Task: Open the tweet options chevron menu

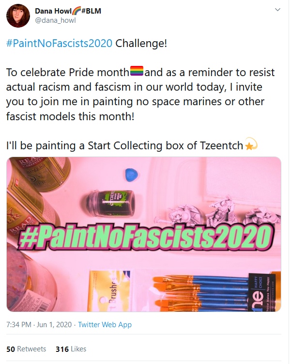Action: pyautogui.click(x=277, y=10)
